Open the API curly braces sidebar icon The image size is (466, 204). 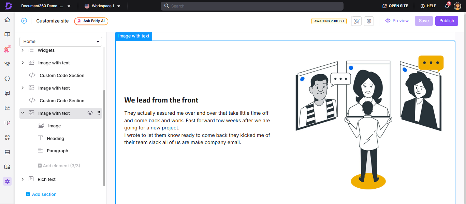pos(7,78)
